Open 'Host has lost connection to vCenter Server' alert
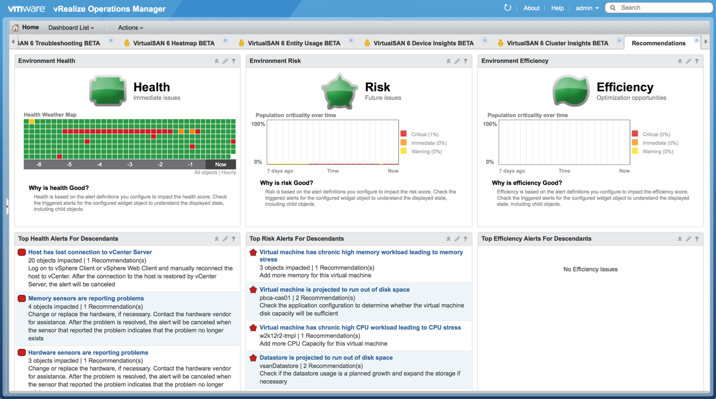 [90, 252]
